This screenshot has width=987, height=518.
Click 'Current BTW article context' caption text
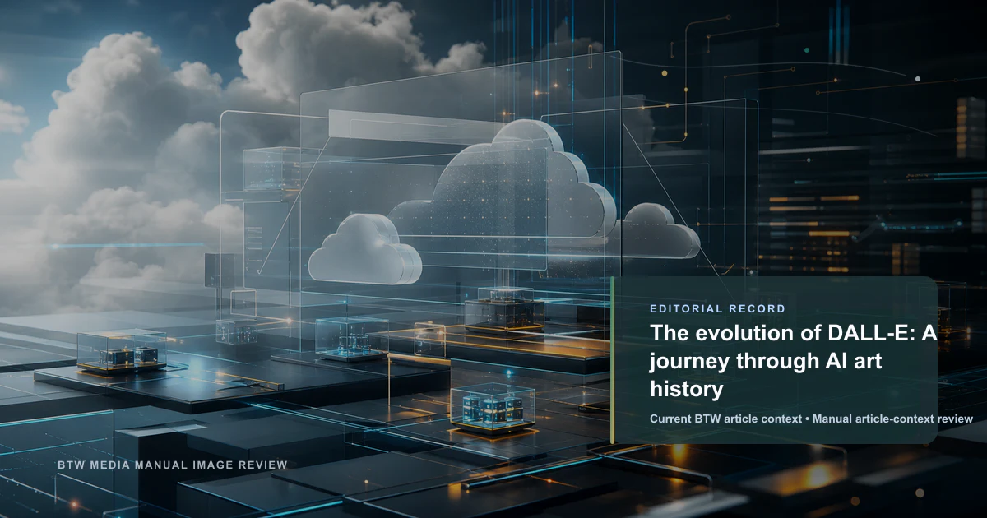pyautogui.click(x=725, y=419)
